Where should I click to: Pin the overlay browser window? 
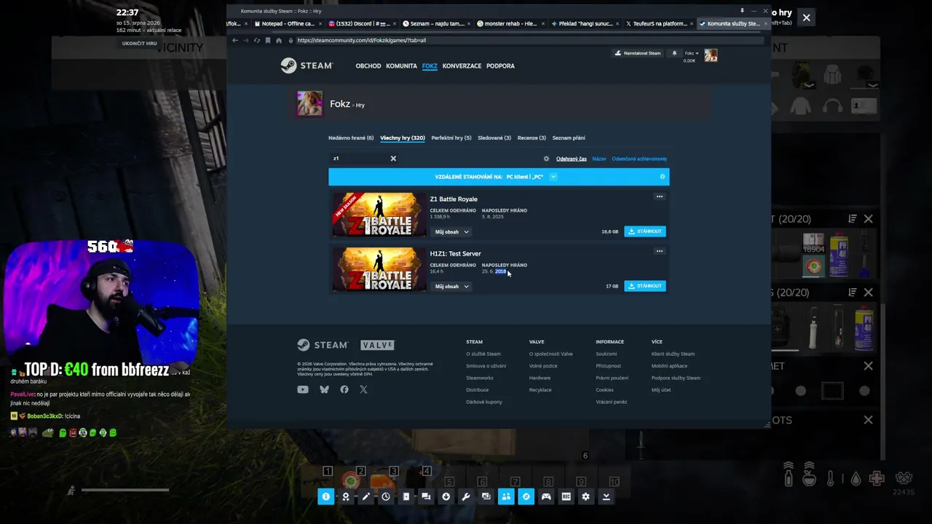(x=742, y=11)
